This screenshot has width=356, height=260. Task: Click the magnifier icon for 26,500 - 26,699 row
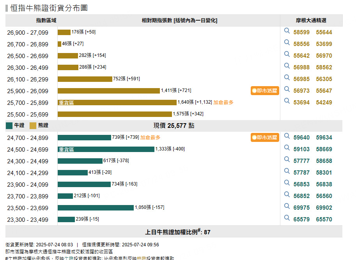pos(287,54)
